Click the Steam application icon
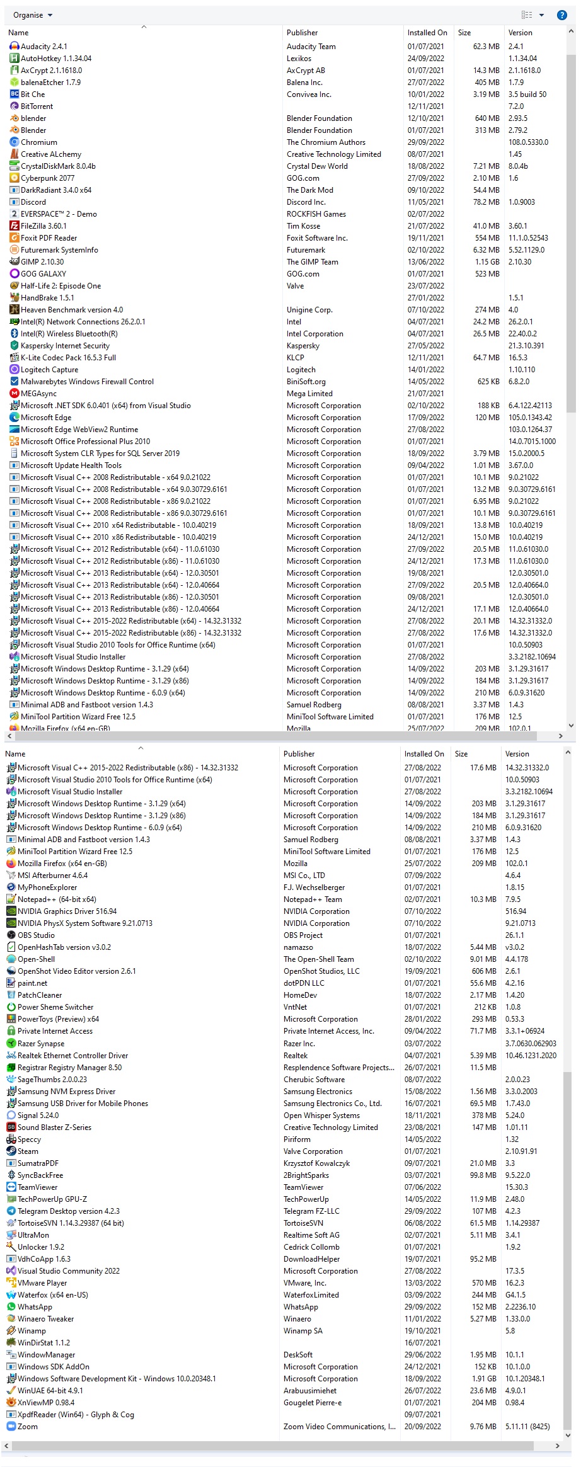Viewport: 581px width, 1467px height. click(x=11, y=1151)
